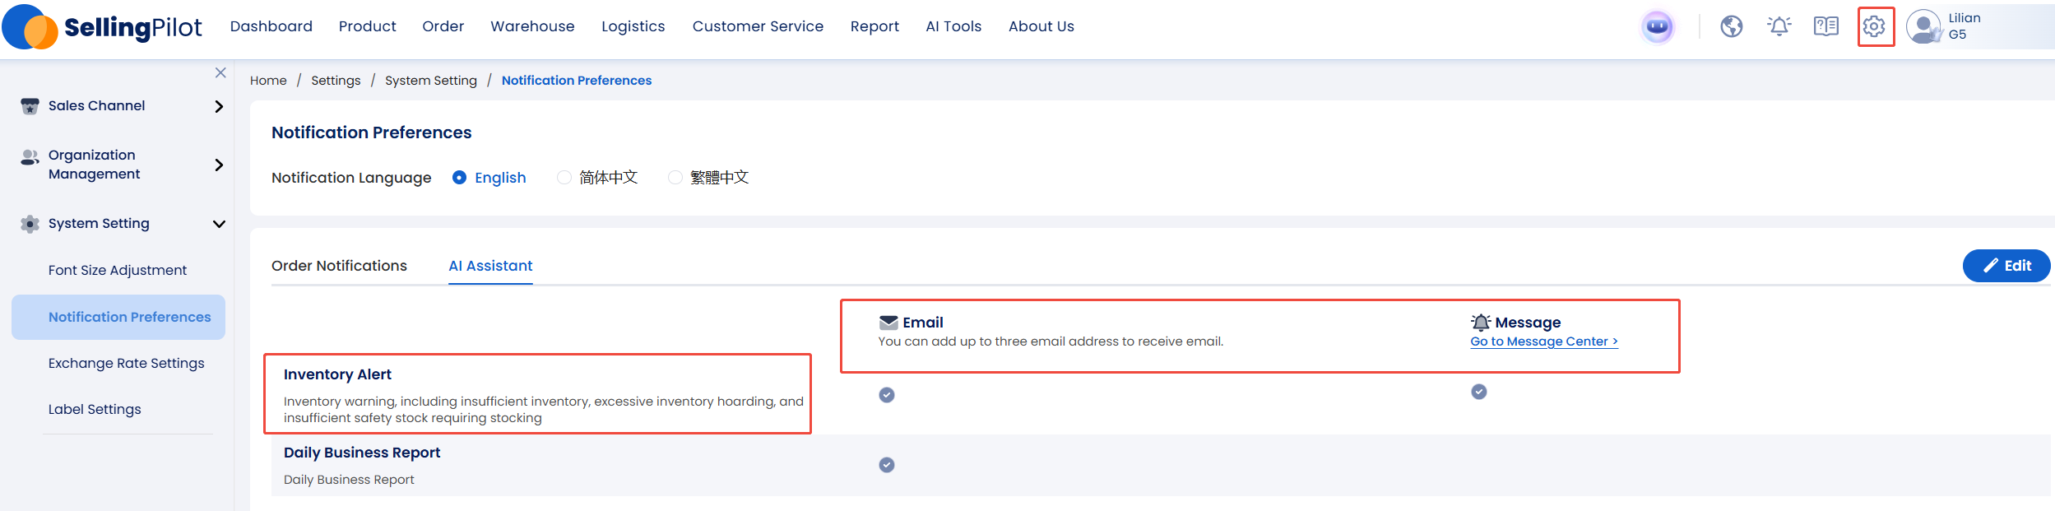Screen dimensions: 2055x511
Task: Switch to the Order Notifications tab
Action: tap(339, 266)
